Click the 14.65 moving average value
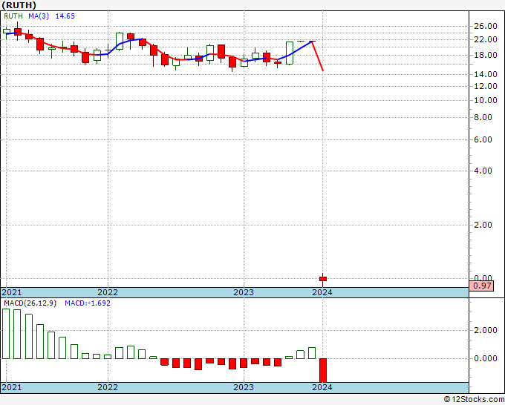The width and height of the screenshot is (505, 405). tap(65, 16)
